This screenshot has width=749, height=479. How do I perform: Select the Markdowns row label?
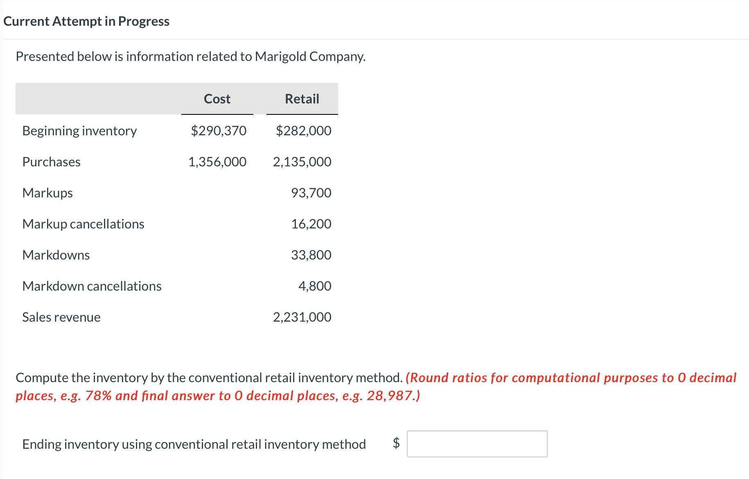pyautogui.click(x=56, y=255)
